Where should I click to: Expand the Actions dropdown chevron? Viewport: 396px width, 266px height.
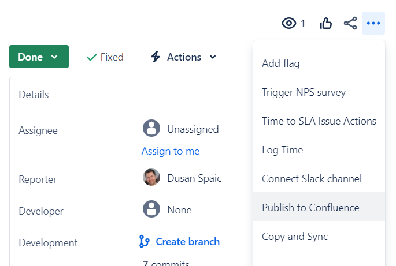pos(213,57)
